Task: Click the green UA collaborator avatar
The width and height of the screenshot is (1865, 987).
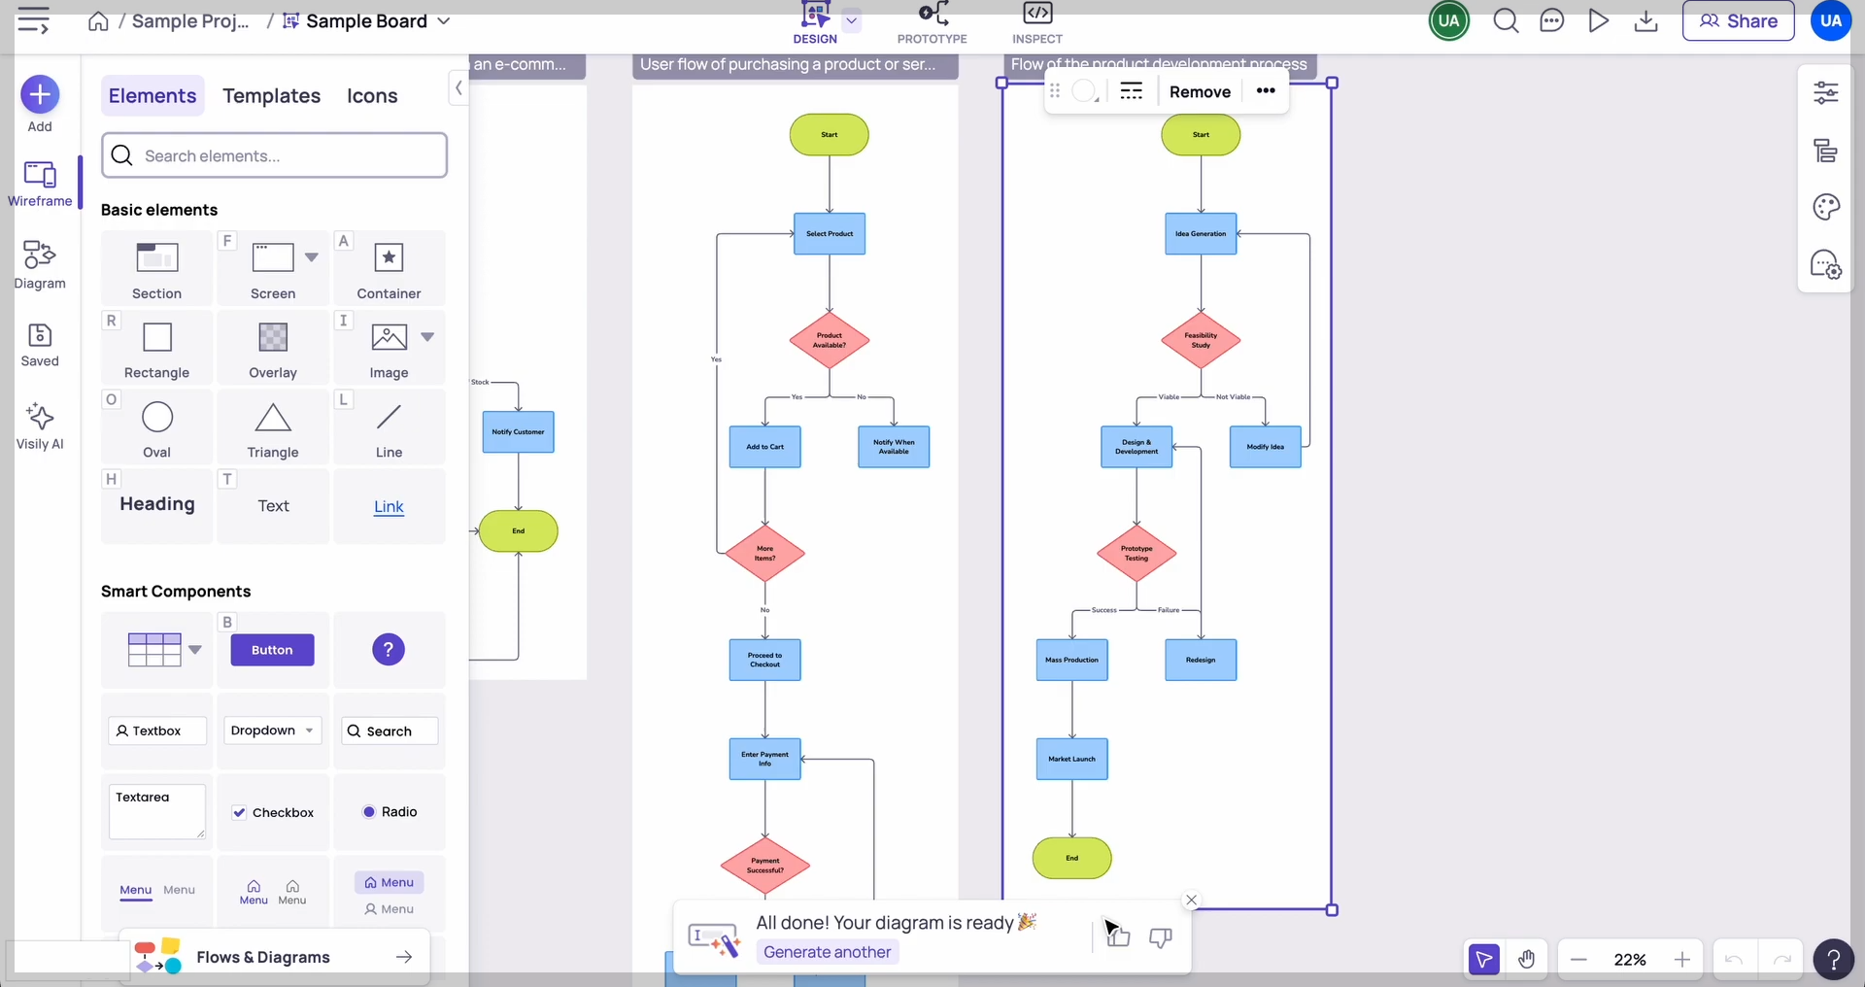Action: (x=1449, y=20)
